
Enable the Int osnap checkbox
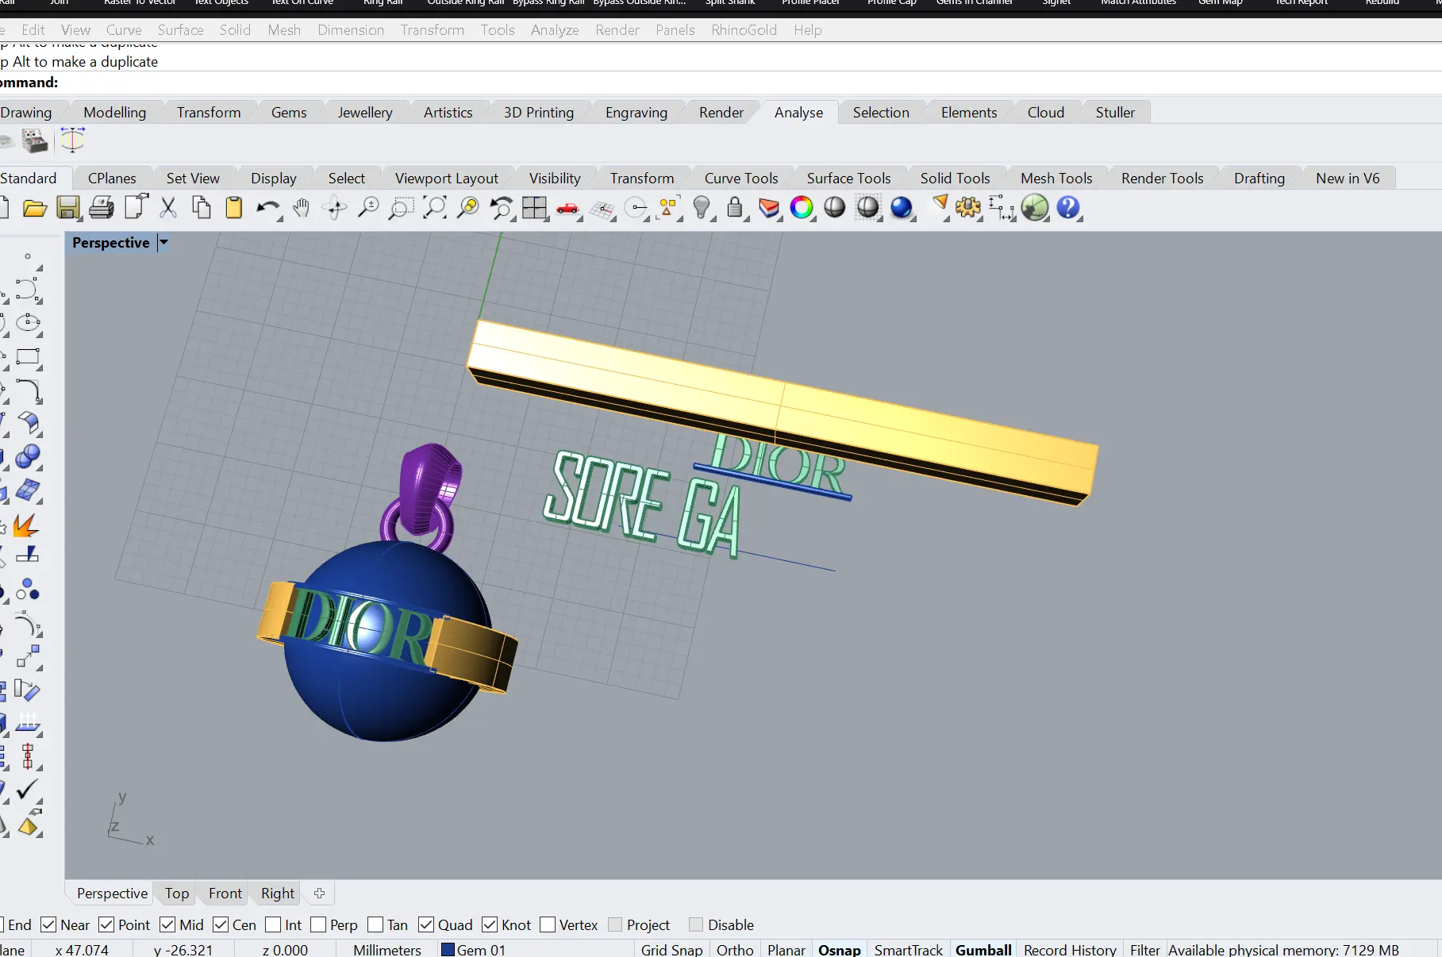coord(273,924)
